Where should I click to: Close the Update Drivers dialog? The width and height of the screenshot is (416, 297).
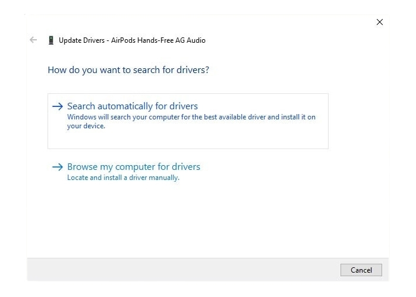380,22
